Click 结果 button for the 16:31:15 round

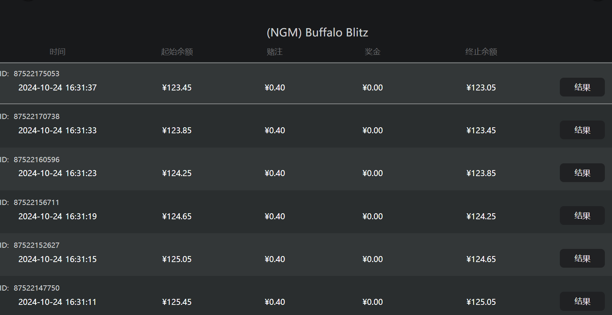point(582,258)
